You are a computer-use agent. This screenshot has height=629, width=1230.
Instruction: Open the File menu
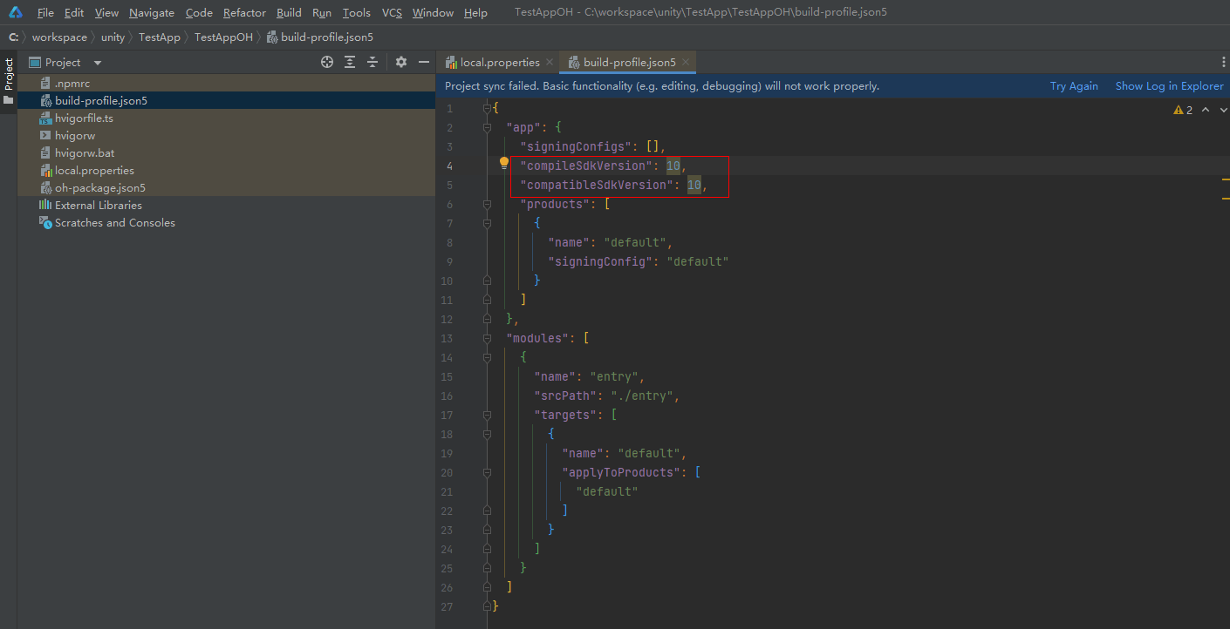click(x=45, y=12)
